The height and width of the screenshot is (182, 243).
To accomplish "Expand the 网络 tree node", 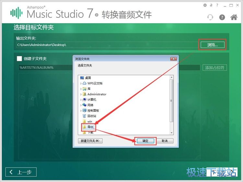I will point(81,105).
